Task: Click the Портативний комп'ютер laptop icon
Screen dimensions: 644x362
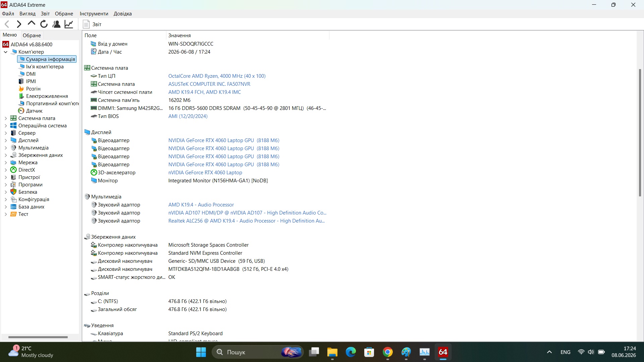Action: [21, 104]
